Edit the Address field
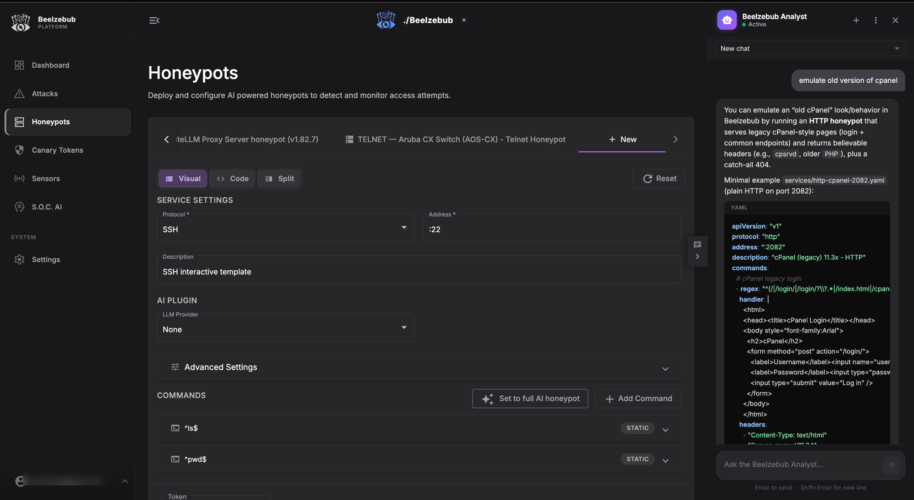The image size is (914, 500). coord(552,228)
